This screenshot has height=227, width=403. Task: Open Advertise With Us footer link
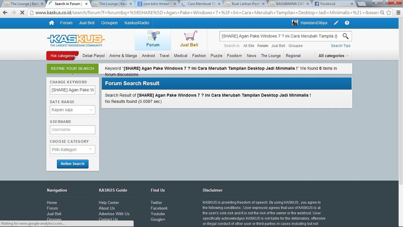[114, 214]
